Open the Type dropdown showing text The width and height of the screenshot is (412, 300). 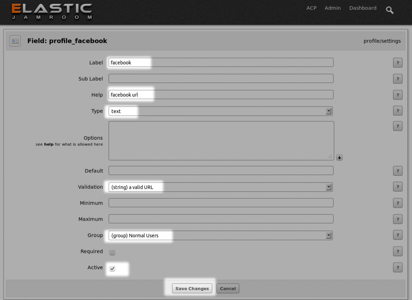(220, 111)
